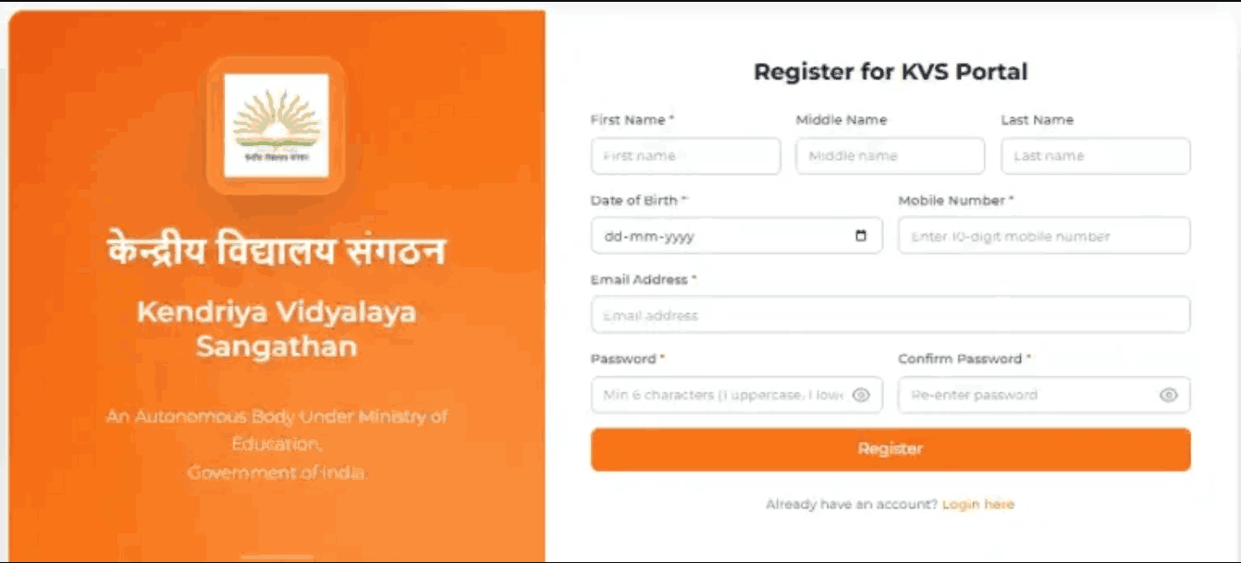
Task: Open the Login here link
Action: pyautogui.click(x=977, y=504)
